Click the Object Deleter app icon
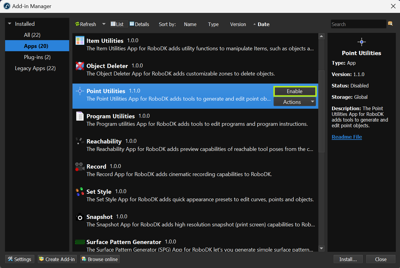 (80, 66)
